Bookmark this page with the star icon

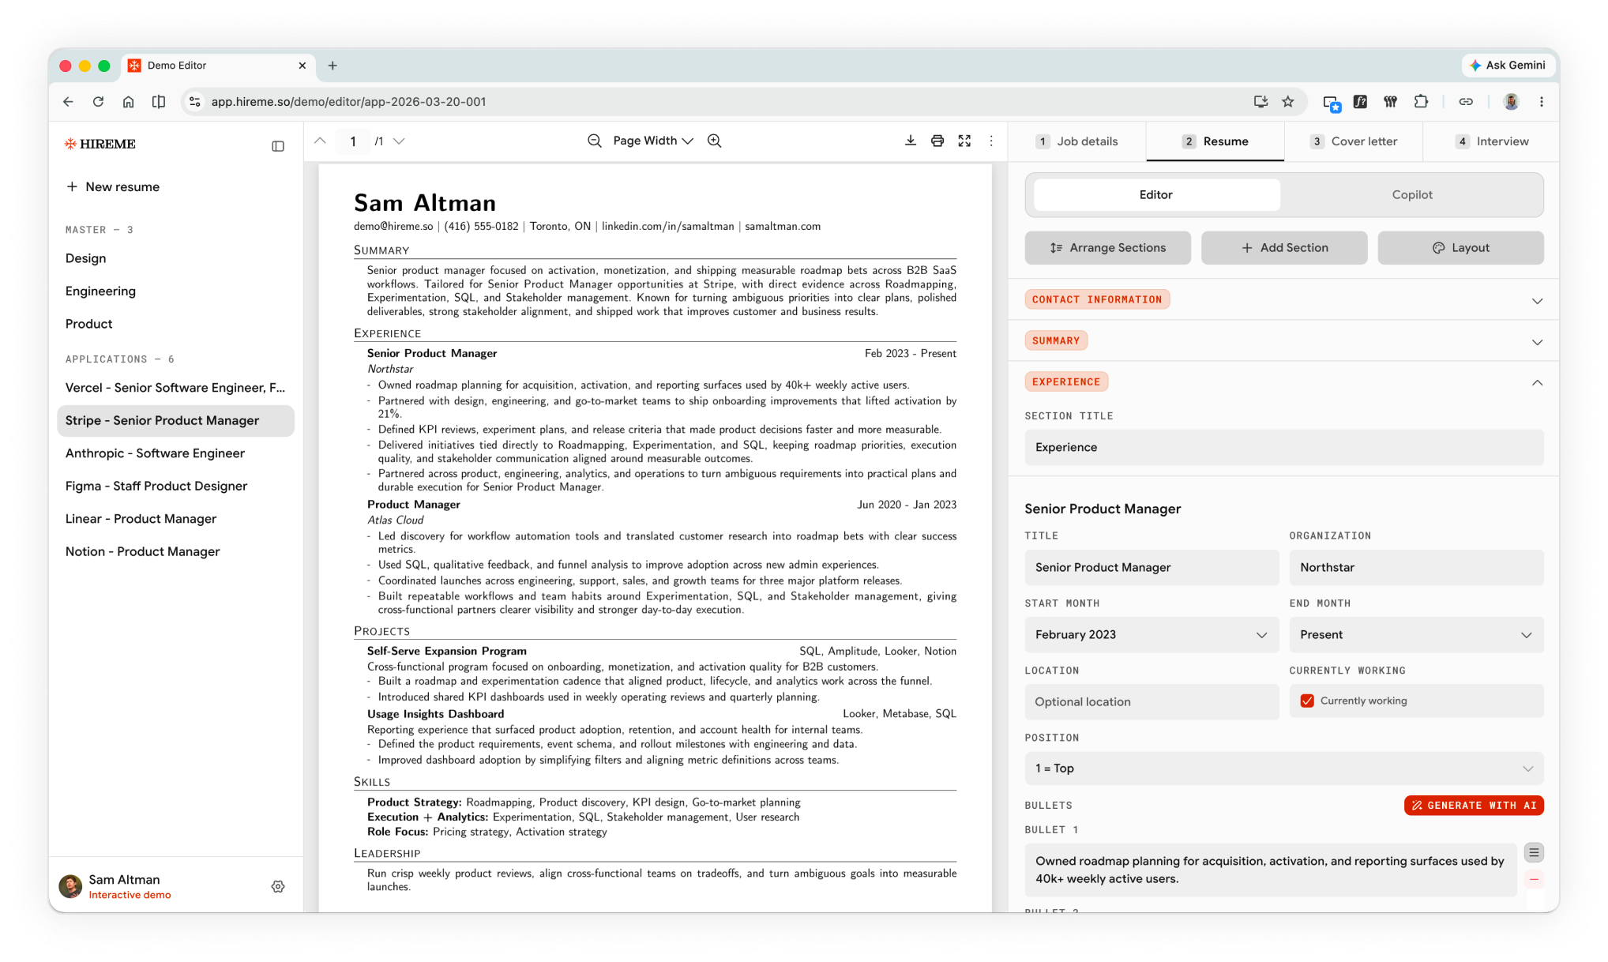(x=1288, y=101)
